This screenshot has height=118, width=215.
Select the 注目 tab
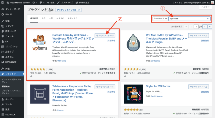coord(44,18)
